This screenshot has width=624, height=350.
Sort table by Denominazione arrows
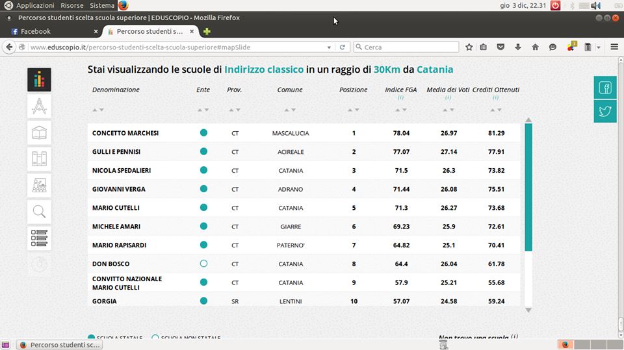98,110
